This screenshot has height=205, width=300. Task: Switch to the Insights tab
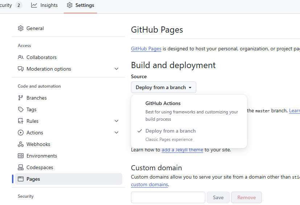click(44, 5)
